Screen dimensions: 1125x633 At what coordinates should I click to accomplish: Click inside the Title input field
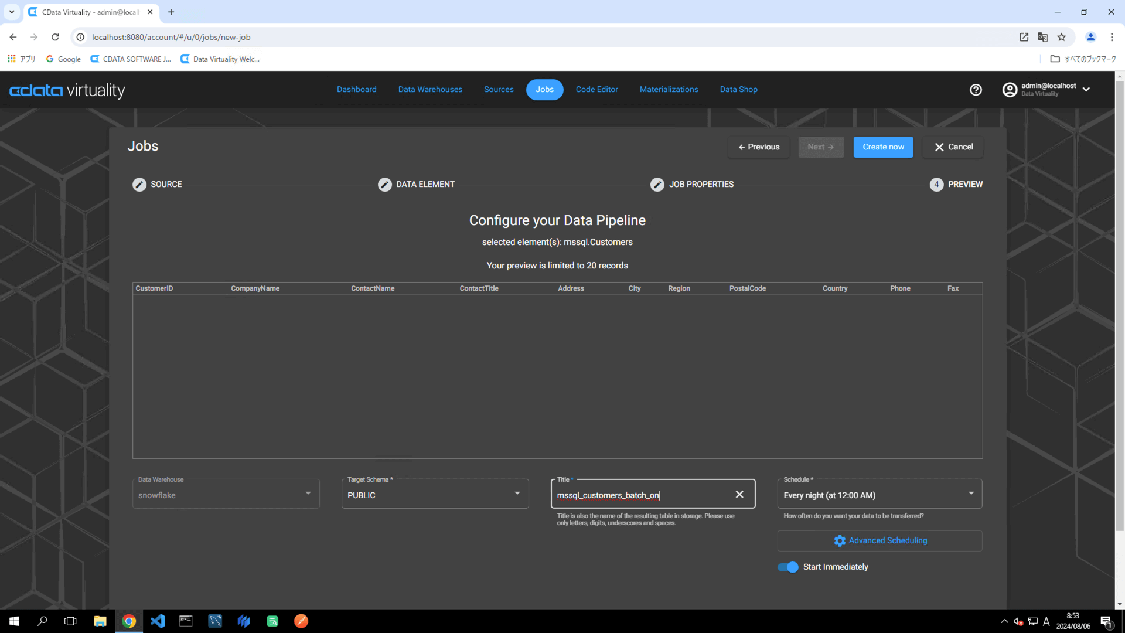tap(639, 495)
